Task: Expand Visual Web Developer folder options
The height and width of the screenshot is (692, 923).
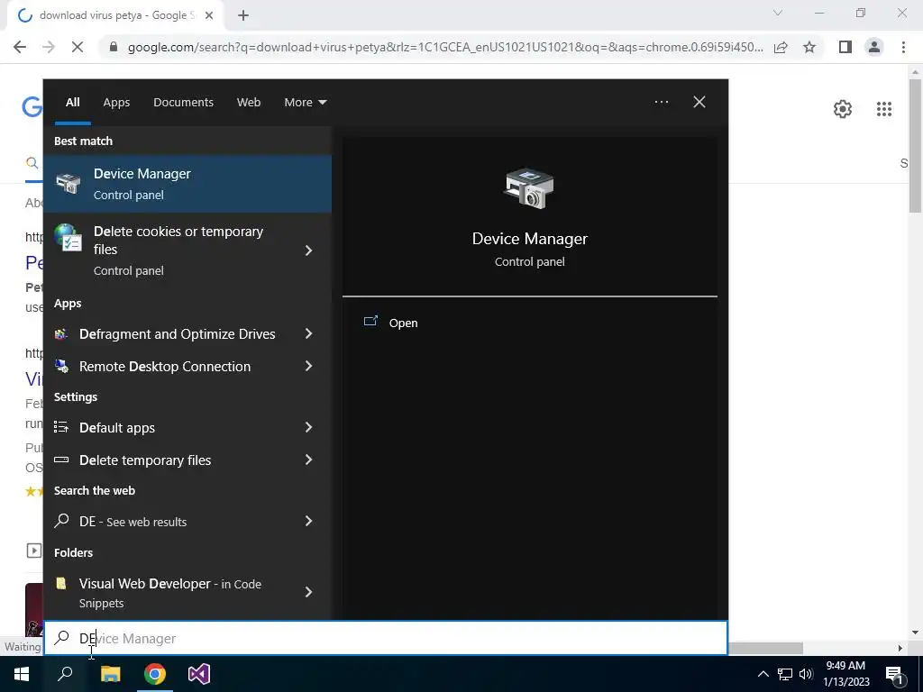Action: coord(308,592)
